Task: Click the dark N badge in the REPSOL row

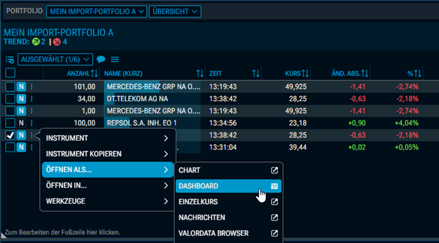Action: pos(21,123)
